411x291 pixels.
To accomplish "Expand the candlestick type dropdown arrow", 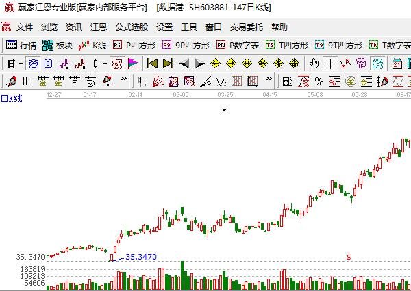I will tap(105, 64).
